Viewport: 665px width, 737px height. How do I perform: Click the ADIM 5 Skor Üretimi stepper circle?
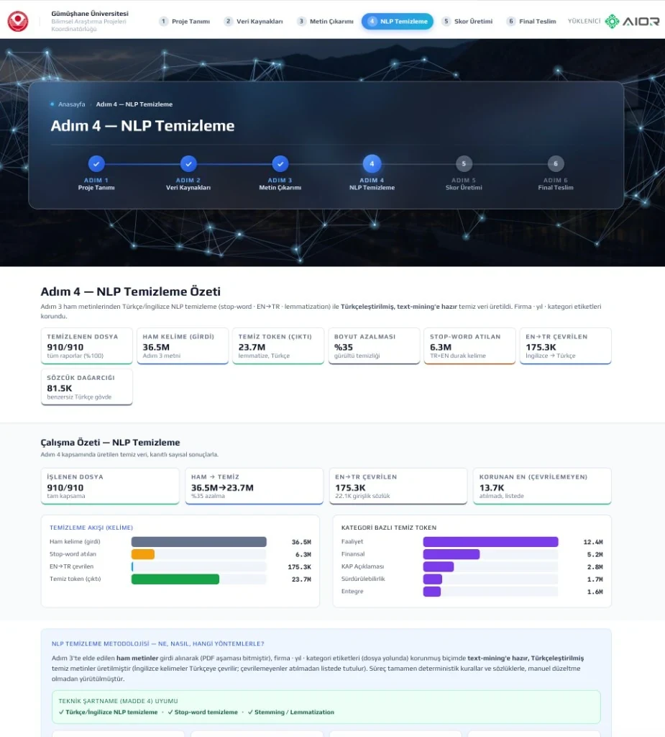pos(464,163)
